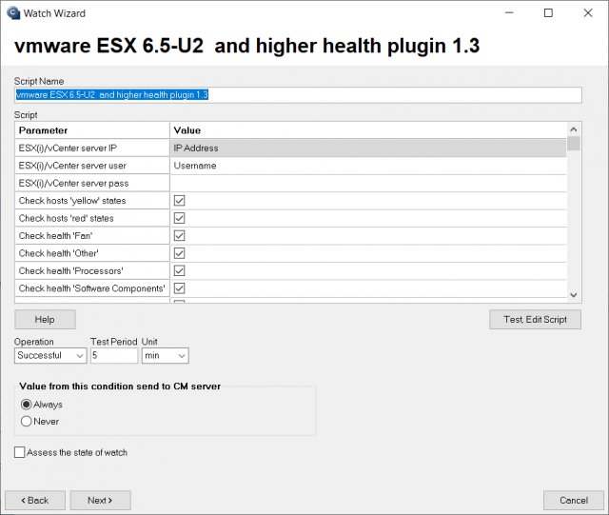
Task: Select the 'ESX(i)/vCenter server pass' parameter row
Action: point(92,183)
